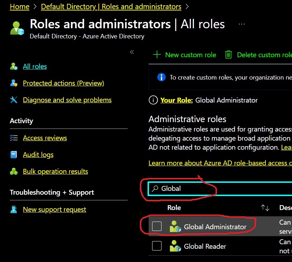Viewport: 292px width, 262px height.
Task: Click the chevron after Roles and administrators breadcrumb
Action: point(187,7)
